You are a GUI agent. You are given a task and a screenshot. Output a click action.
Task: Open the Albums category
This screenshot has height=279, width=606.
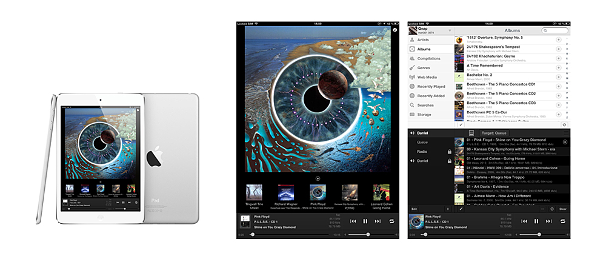[x=430, y=49]
